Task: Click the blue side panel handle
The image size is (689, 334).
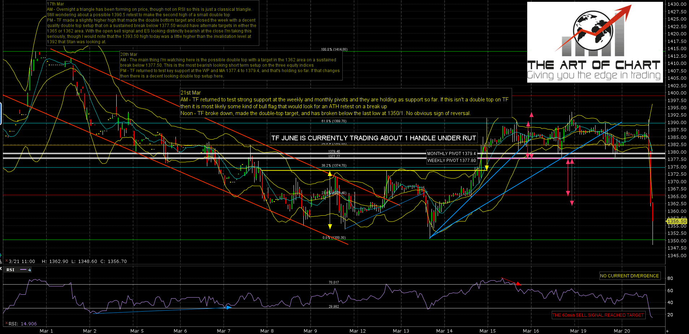Action: point(1,113)
